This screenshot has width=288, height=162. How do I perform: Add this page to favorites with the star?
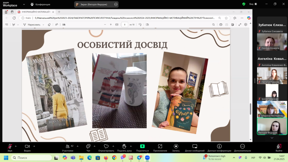[226, 18]
